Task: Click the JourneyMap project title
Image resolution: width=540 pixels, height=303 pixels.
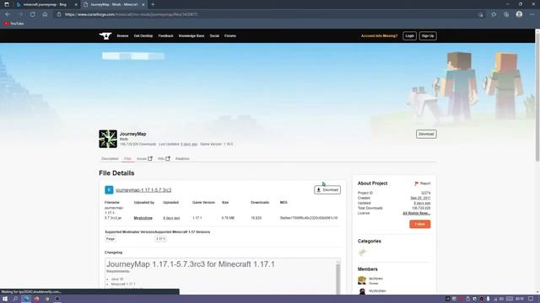Action: 133,134
